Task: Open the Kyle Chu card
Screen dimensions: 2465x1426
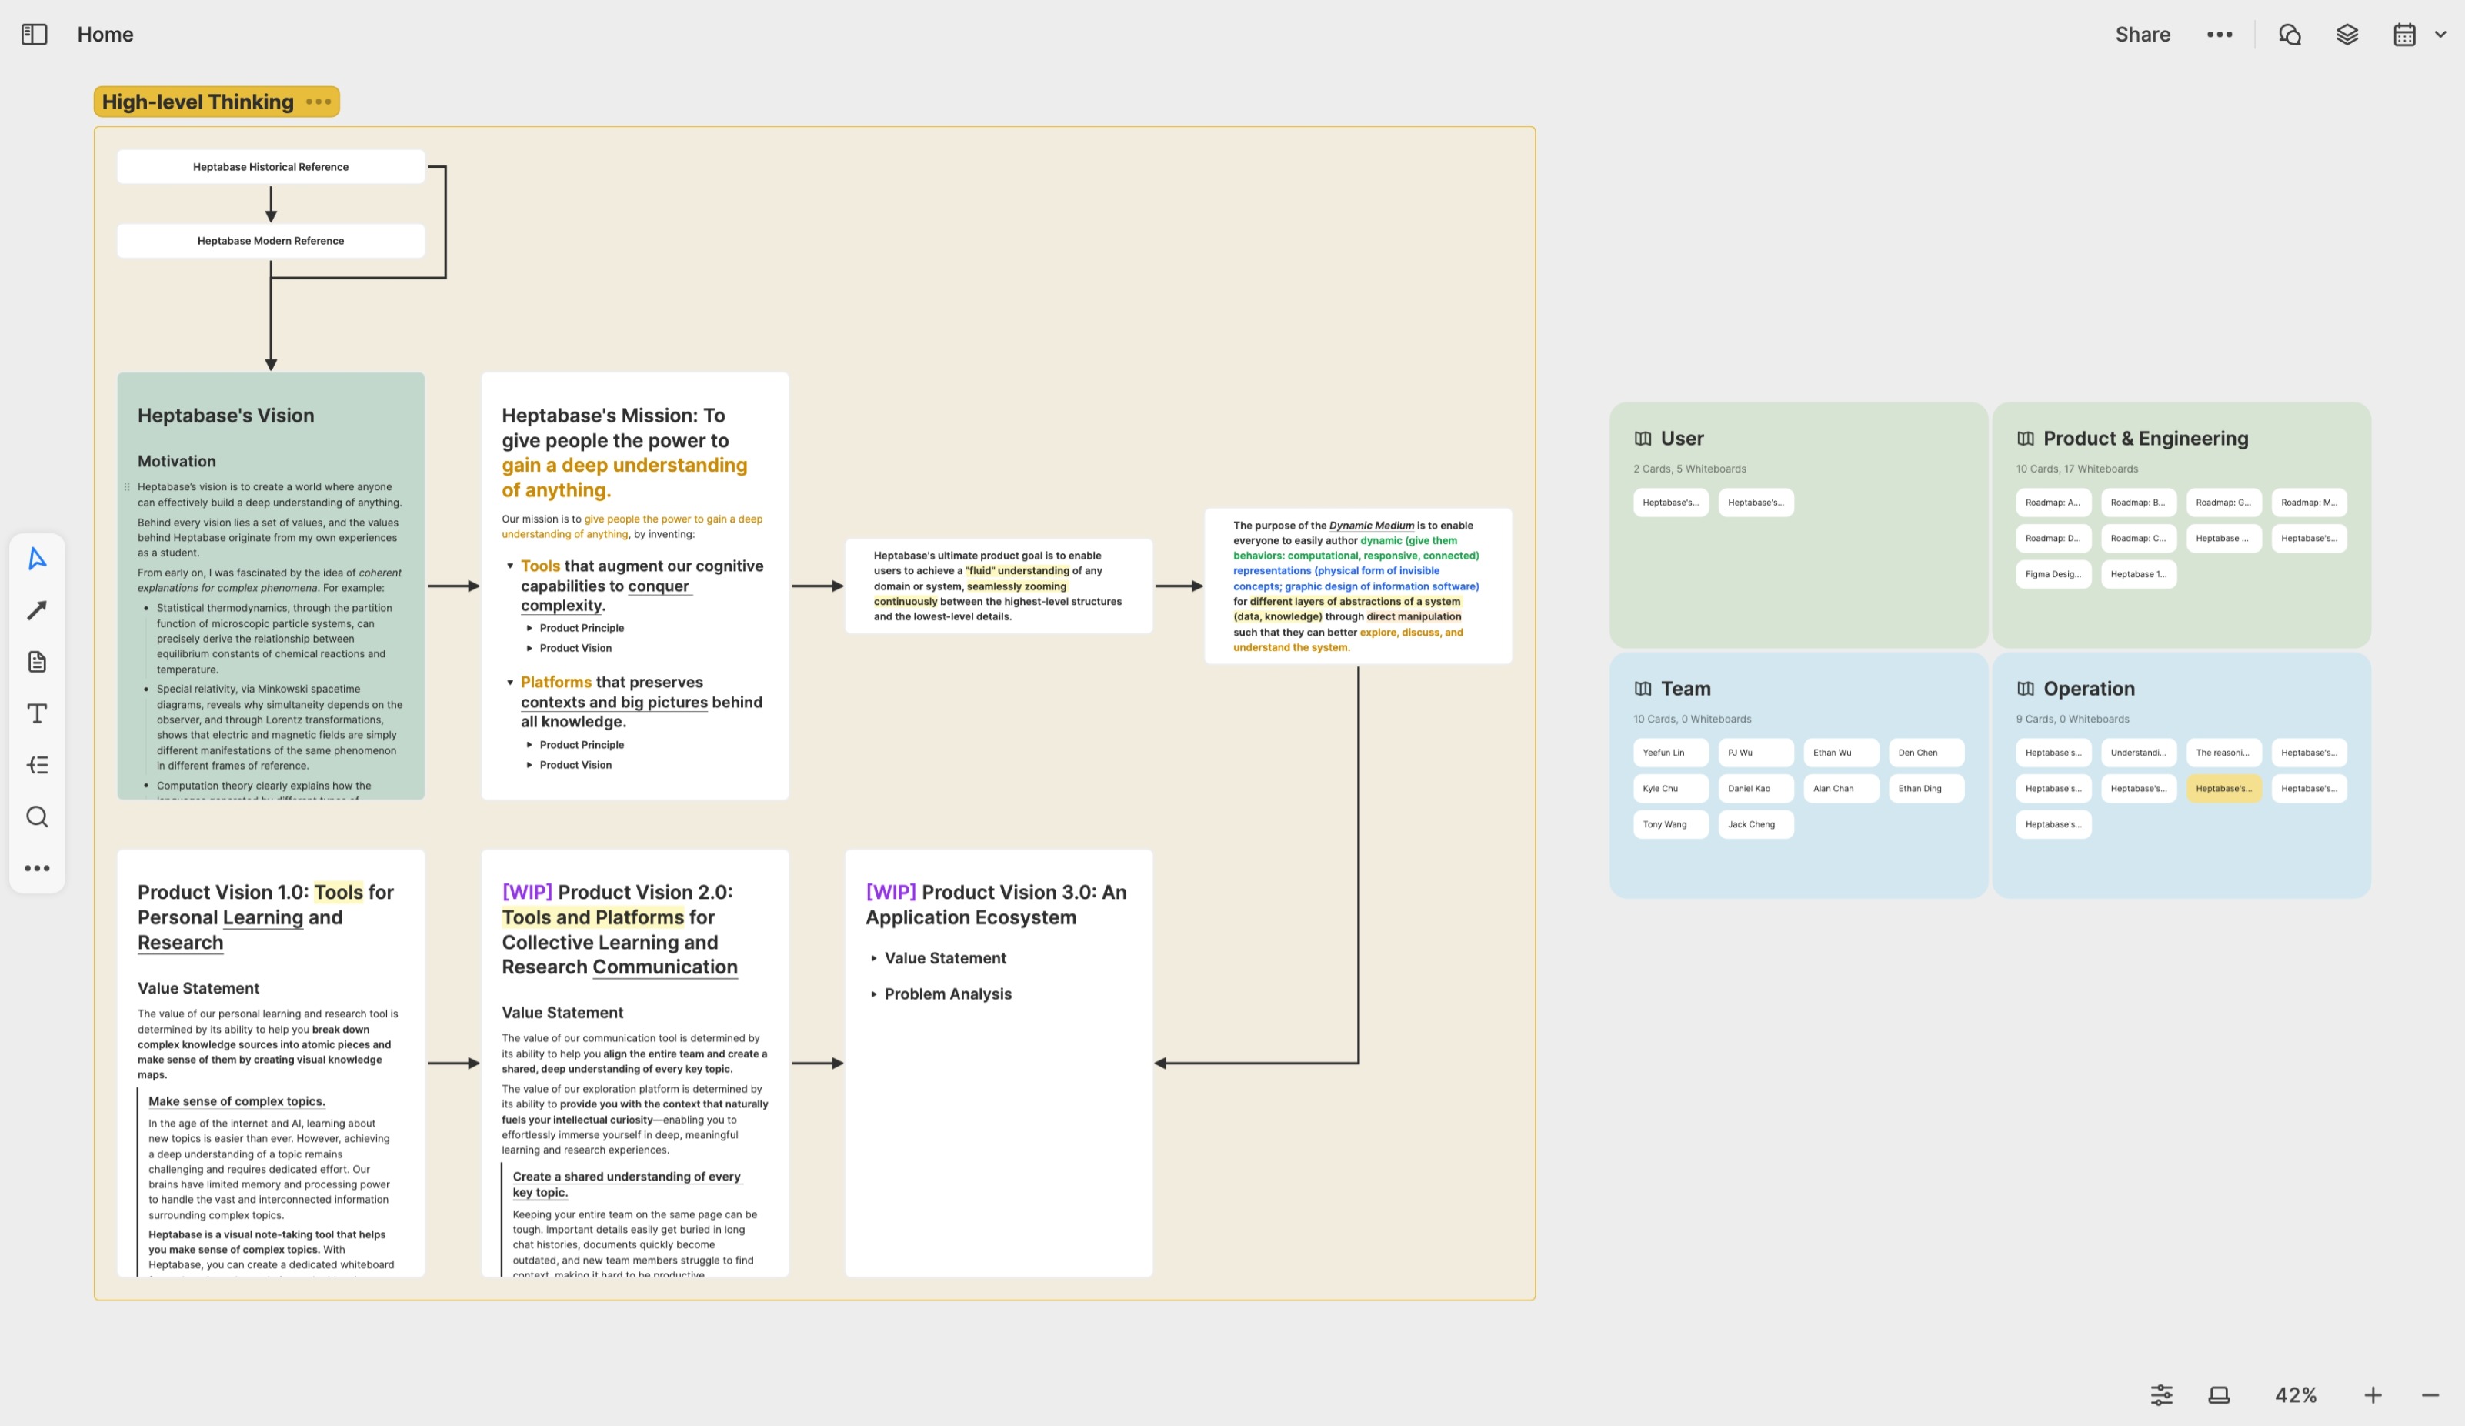Action: pyautogui.click(x=1671, y=789)
